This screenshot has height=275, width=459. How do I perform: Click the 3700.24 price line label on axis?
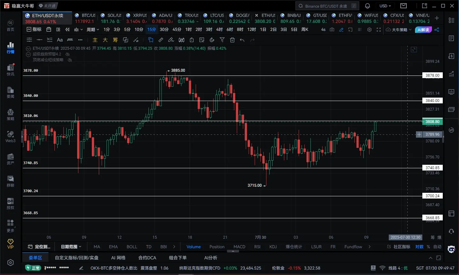(433, 196)
